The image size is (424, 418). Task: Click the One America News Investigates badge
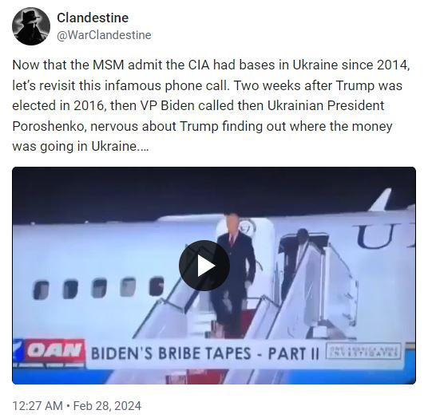pos(363,351)
